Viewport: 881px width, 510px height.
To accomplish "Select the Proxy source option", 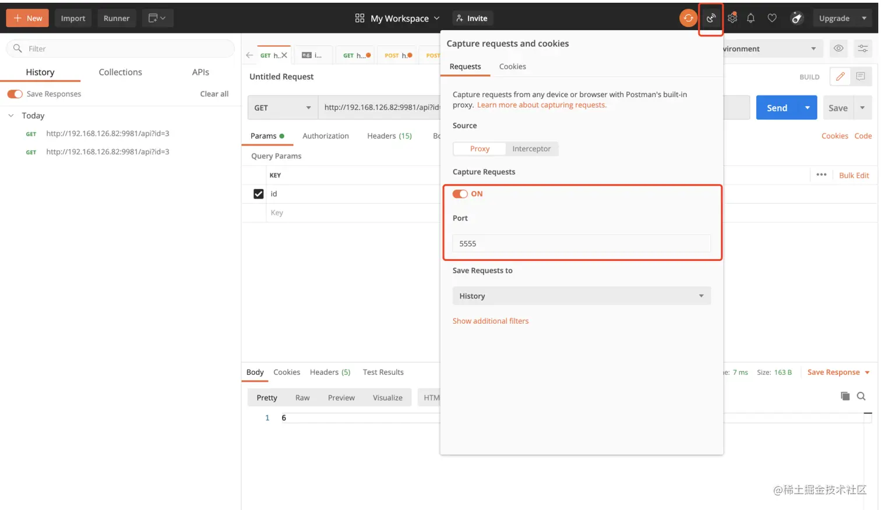I will [480, 148].
